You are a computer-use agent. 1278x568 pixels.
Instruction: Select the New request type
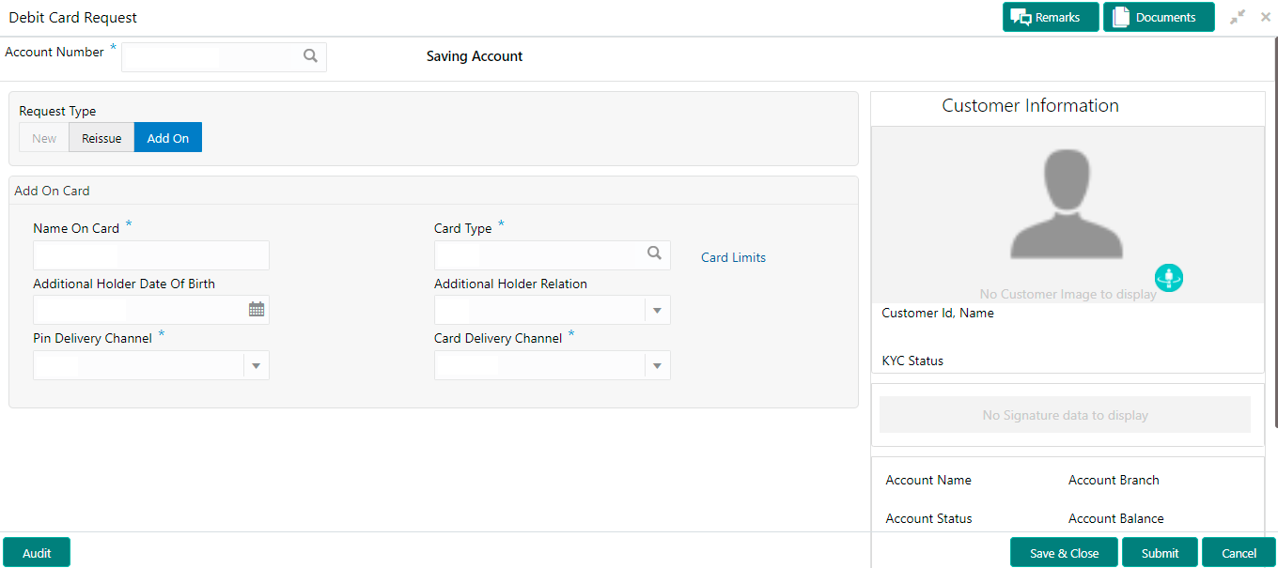(x=44, y=138)
